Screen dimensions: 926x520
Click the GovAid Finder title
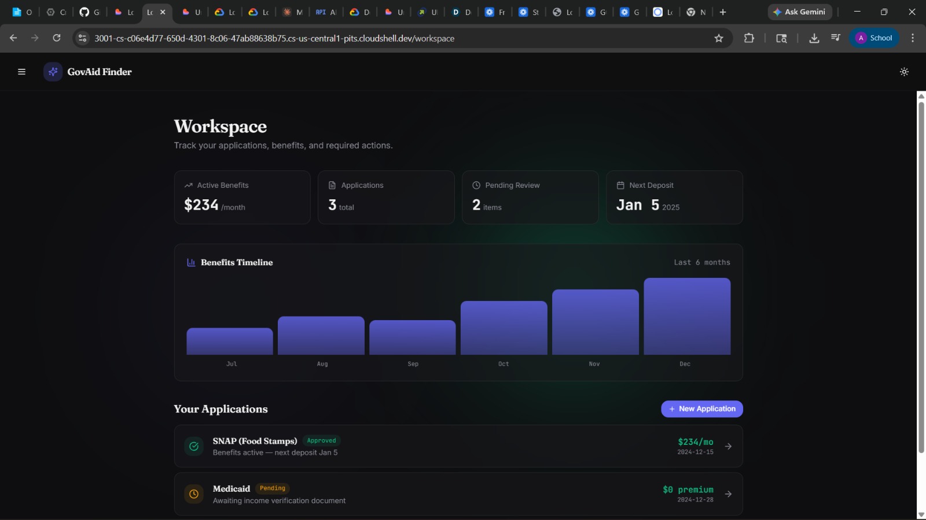[100, 72]
